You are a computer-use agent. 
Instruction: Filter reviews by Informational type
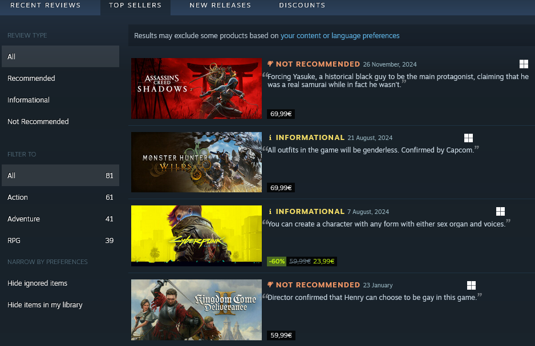60,100
